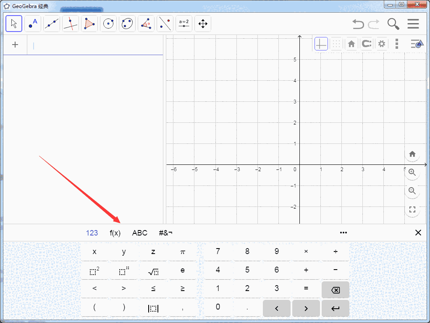The width and height of the screenshot is (430, 323).
Task: Toggle the coordinate axes display
Action: (x=321, y=44)
